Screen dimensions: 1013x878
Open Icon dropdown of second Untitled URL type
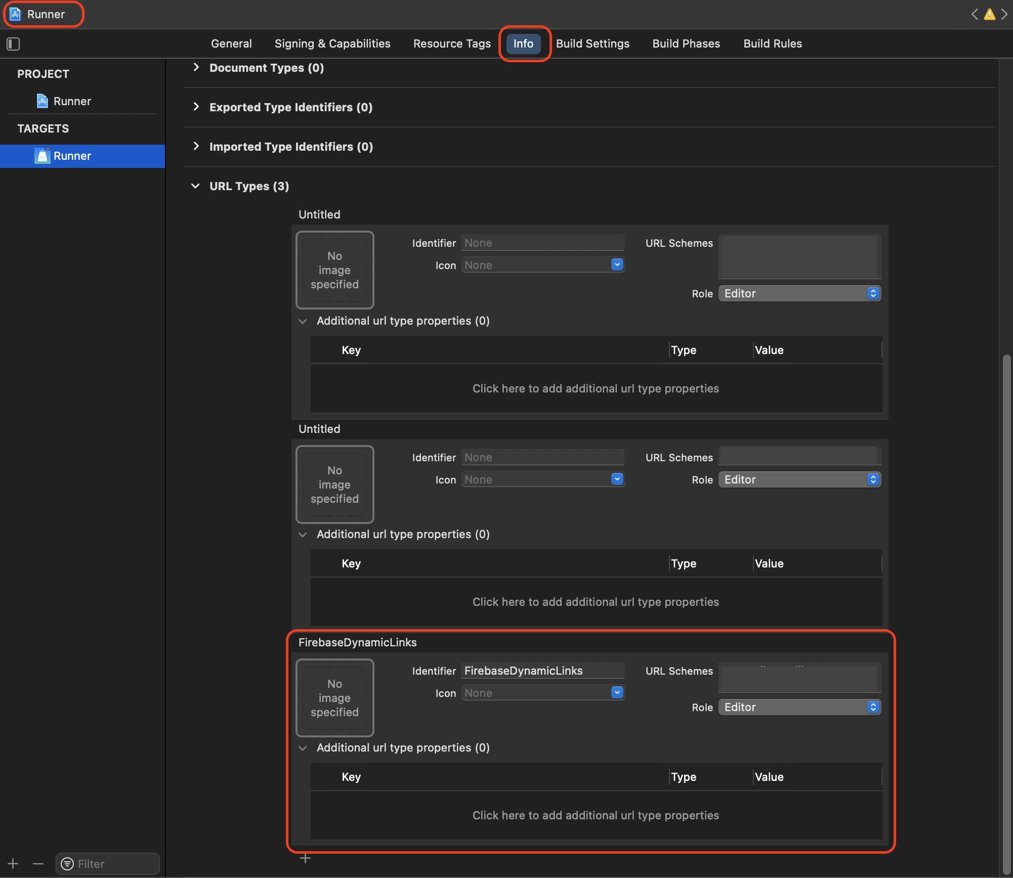617,479
